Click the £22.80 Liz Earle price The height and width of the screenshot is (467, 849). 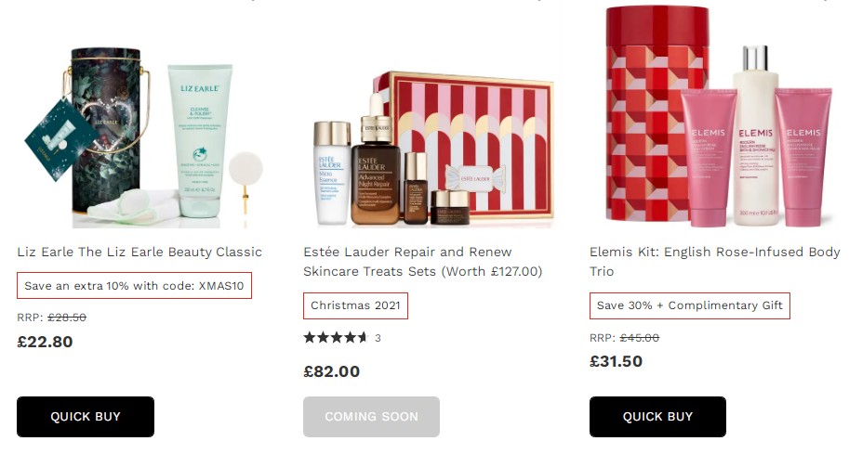[45, 343]
